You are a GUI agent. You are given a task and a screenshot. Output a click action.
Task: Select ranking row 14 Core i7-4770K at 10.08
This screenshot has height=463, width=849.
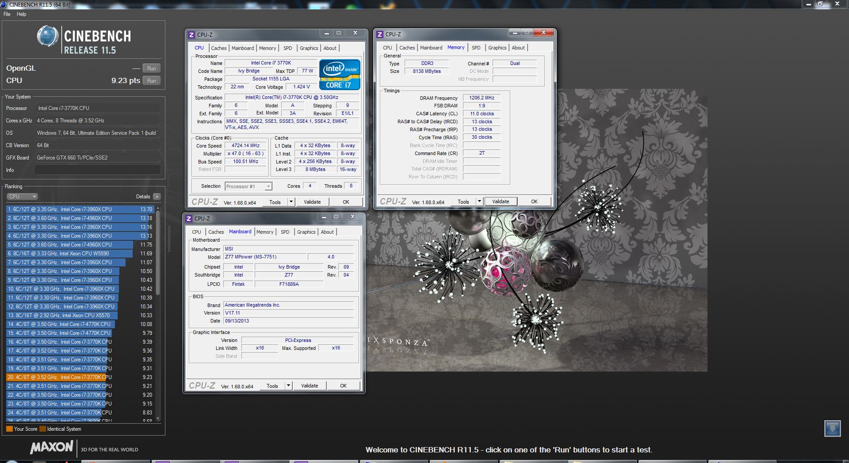[80, 324]
